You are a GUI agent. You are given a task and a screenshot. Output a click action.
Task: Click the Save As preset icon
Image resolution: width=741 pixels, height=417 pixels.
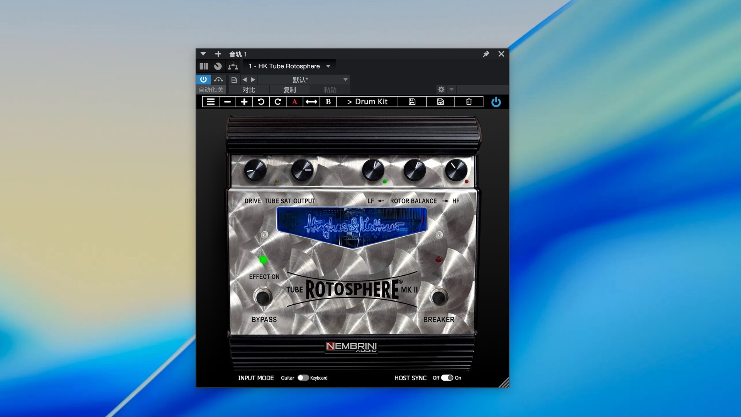(x=440, y=102)
